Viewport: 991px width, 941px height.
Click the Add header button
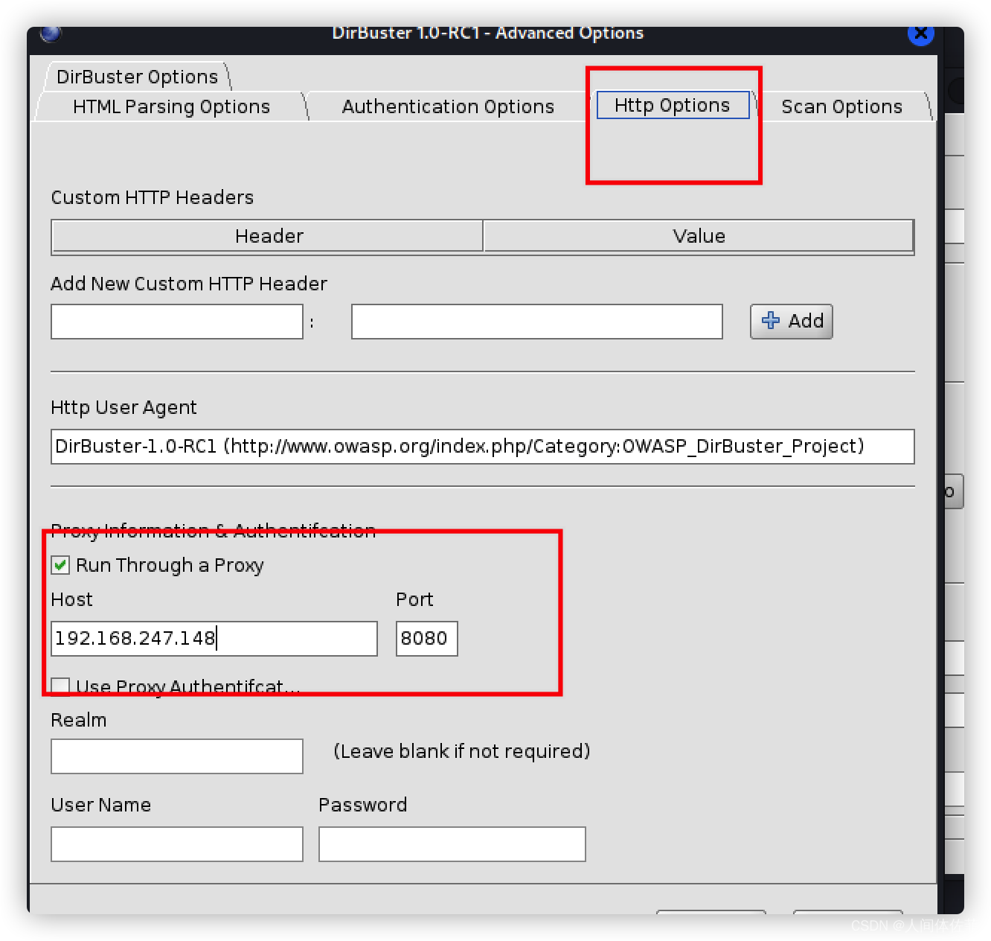pyautogui.click(x=792, y=322)
